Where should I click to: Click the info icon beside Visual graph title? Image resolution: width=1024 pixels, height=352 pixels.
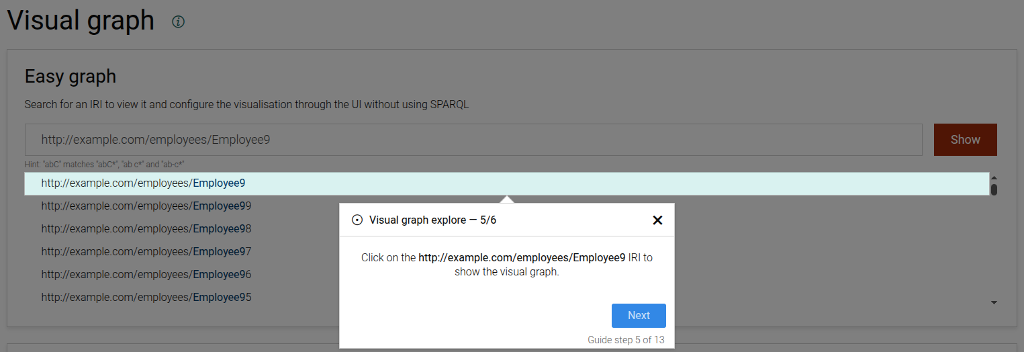tap(178, 22)
